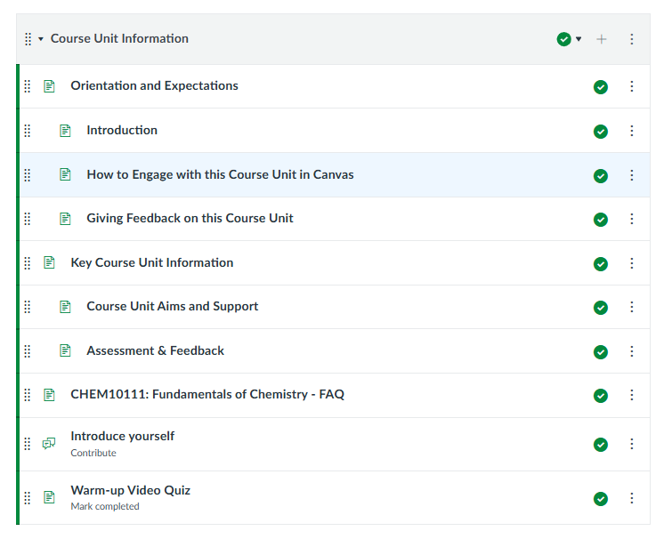The width and height of the screenshot is (664, 539).
Task: Click the drag handle of Key Course Unit Information
Action: [x=28, y=263]
